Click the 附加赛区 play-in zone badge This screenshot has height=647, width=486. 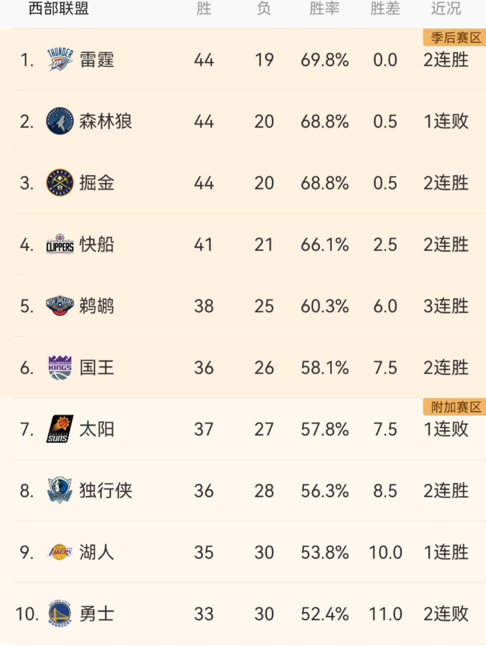[x=455, y=407]
